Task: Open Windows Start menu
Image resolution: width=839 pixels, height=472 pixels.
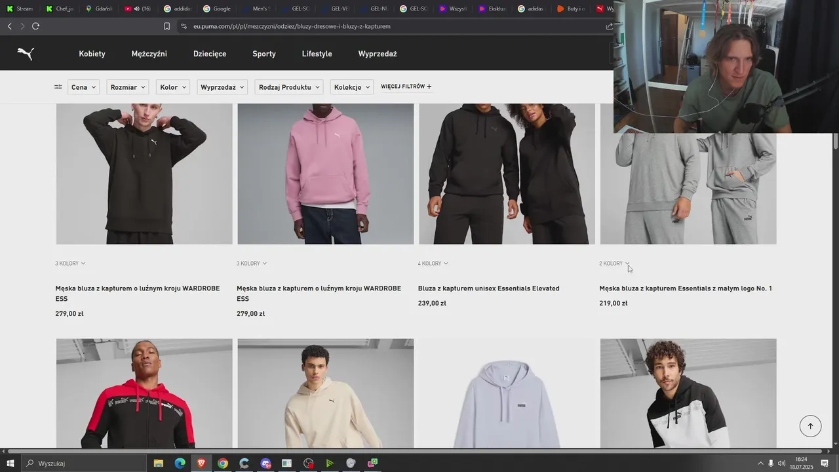Action: (x=10, y=463)
